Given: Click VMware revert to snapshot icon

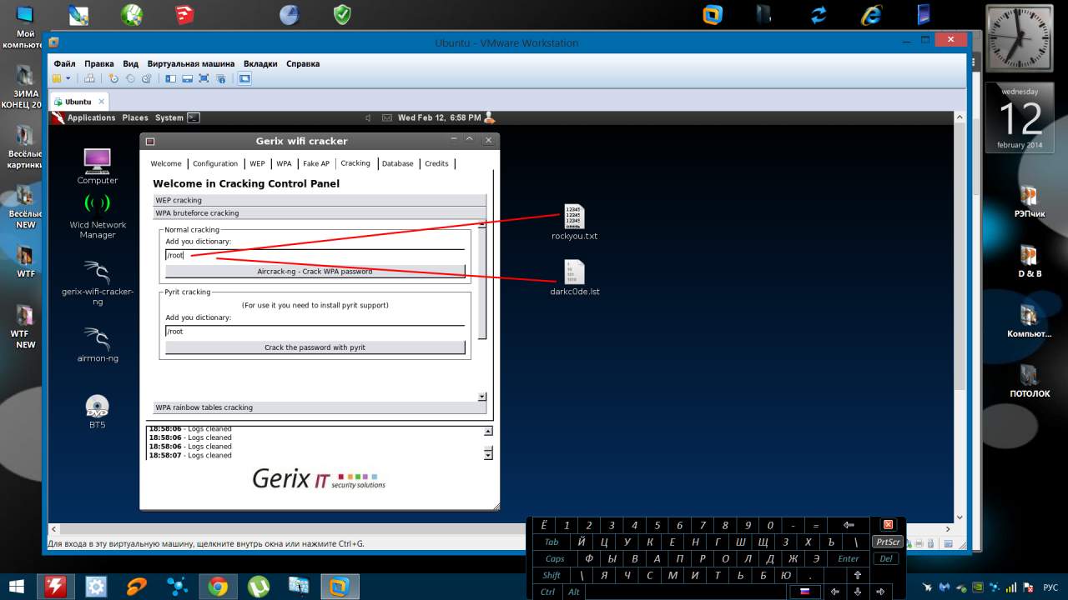Looking at the screenshot, I should [x=130, y=78].
